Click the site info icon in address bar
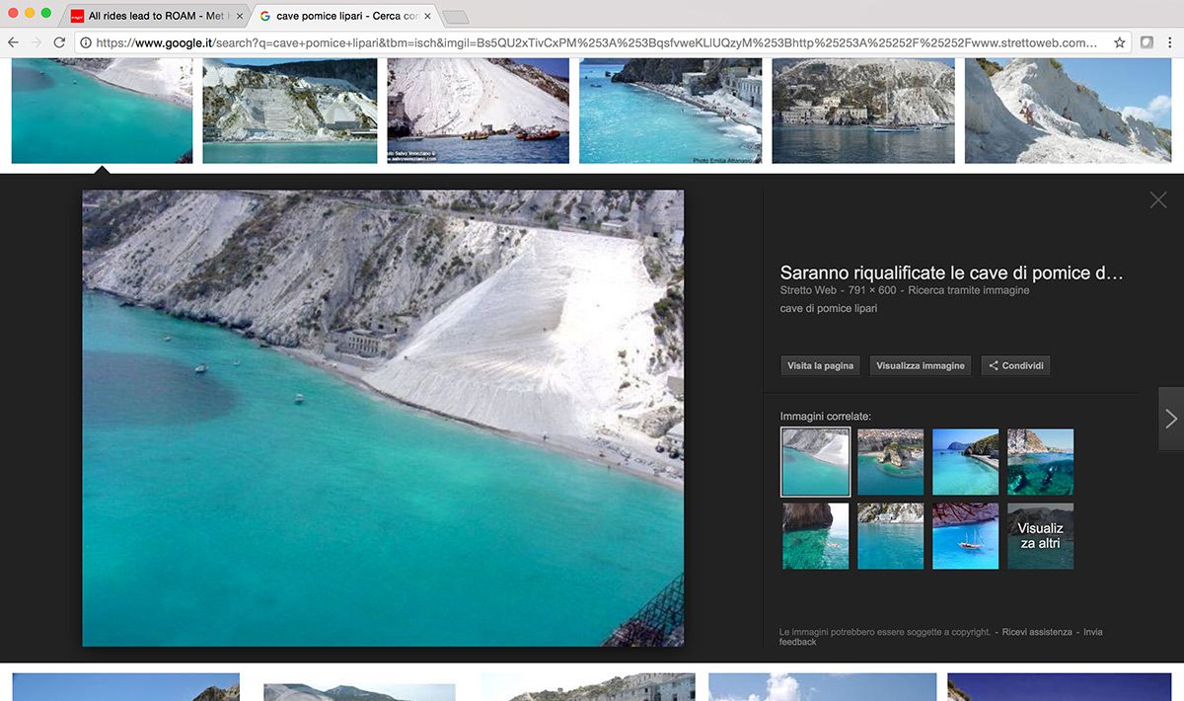The image size is (1184, 701). point(86,42)
